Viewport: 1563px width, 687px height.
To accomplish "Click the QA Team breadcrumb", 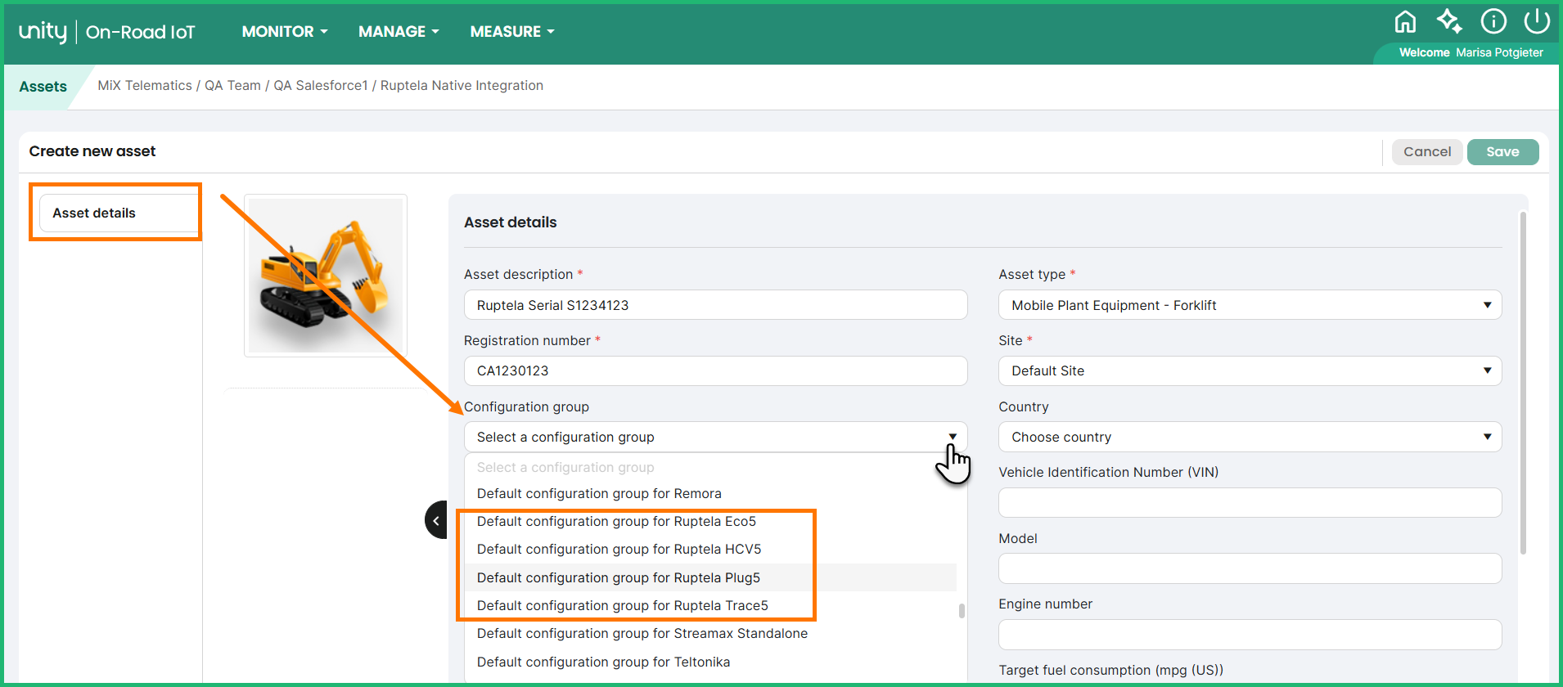I will click(232, 86).
